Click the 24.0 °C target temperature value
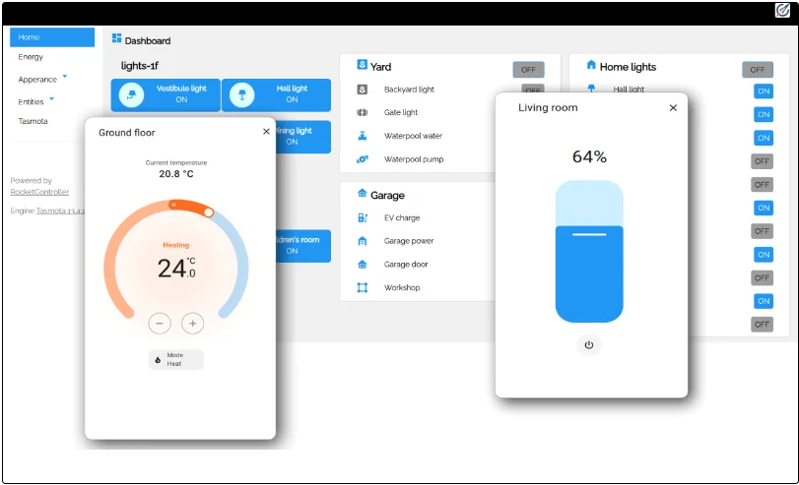Viewport: 799px width, 485px height. pyautogui.click(x=176, y=269)
